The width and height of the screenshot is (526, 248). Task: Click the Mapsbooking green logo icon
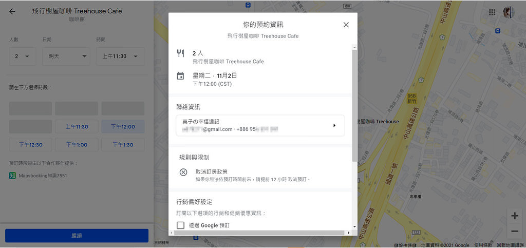(12, 175)
